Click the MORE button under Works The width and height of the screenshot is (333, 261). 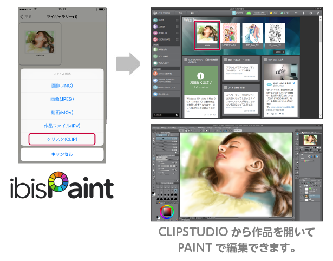(279, 52)
